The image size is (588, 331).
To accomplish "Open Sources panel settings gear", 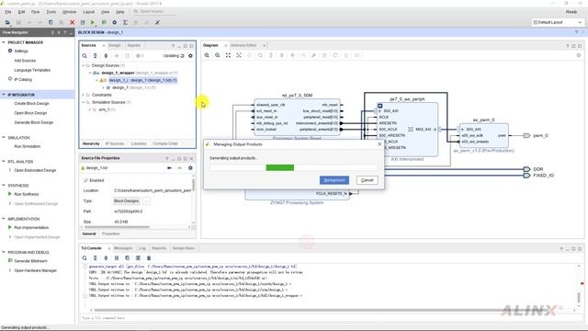I will (190, 55).
